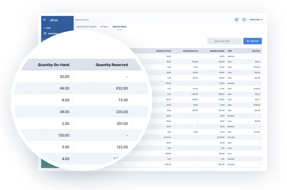Click the Add Item button
The width and height of the screenshot is (287, 190).
point(253,41)
